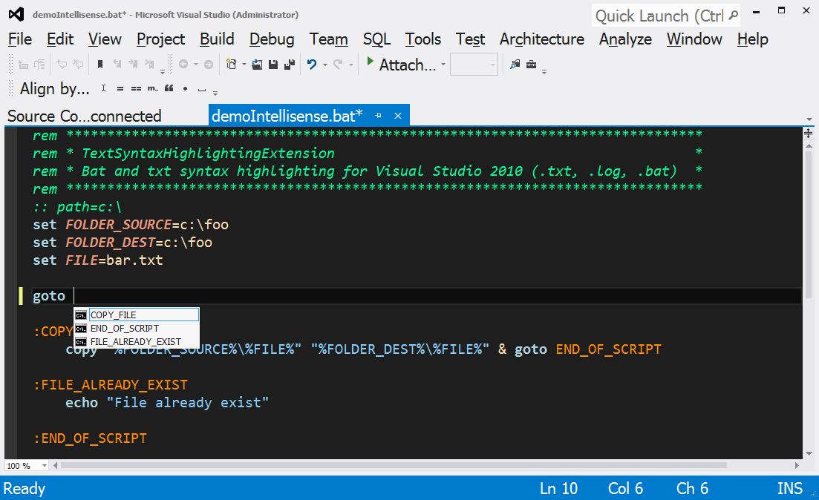Click the toolbox icon near Attach

pos(531,65)
